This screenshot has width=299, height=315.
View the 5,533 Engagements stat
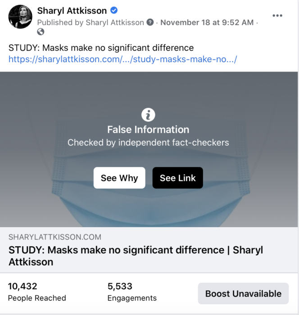132,292
